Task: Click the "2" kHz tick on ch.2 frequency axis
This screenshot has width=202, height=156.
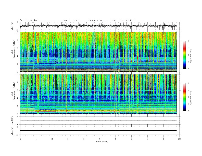Action: point(18,106)
